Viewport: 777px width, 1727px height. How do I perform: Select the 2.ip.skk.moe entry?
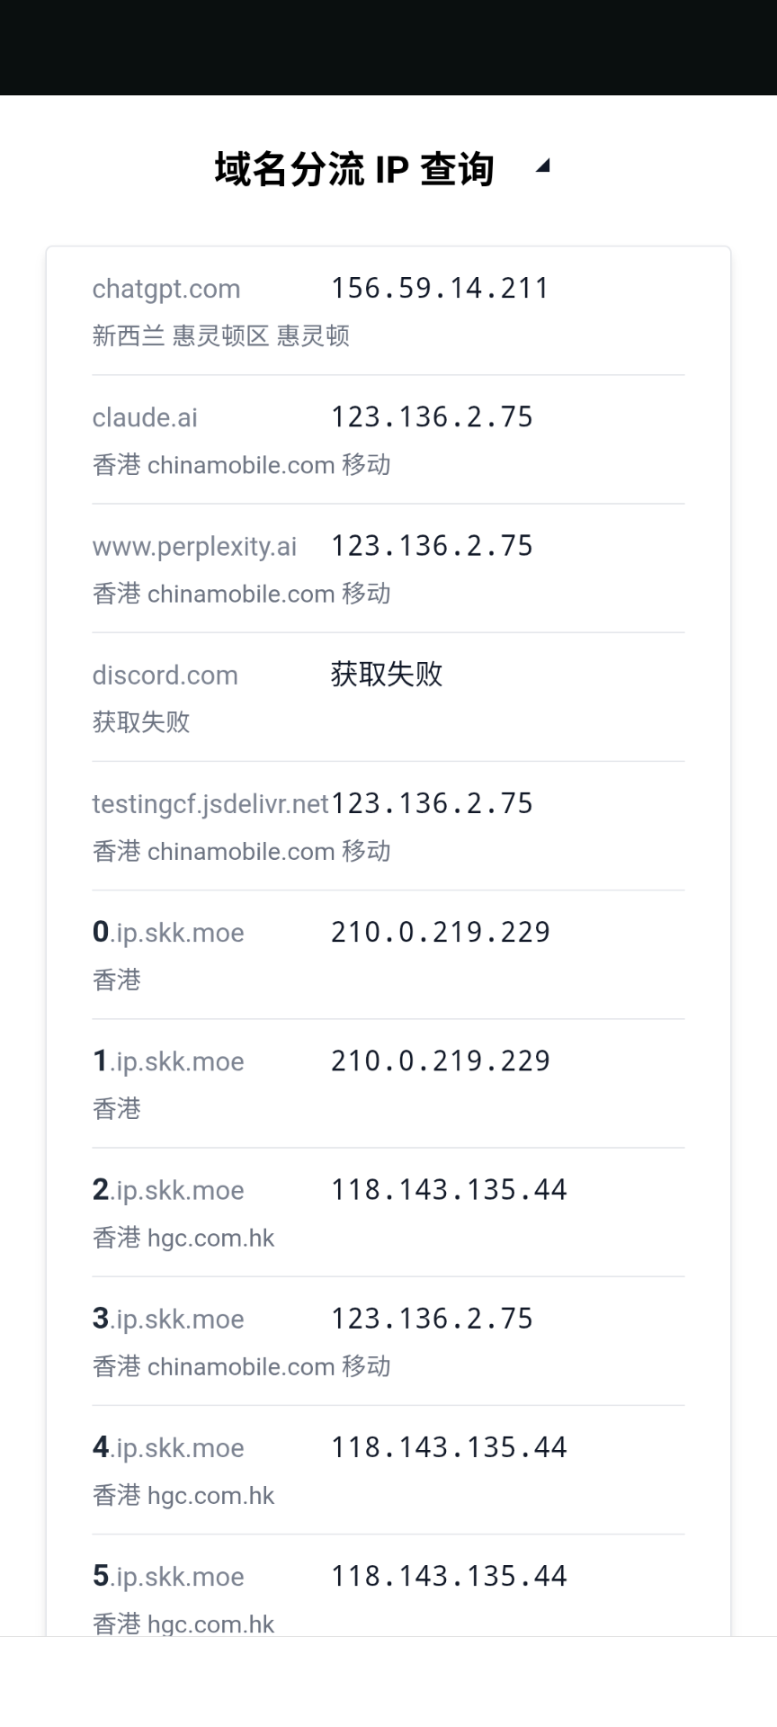point(168,1190)
